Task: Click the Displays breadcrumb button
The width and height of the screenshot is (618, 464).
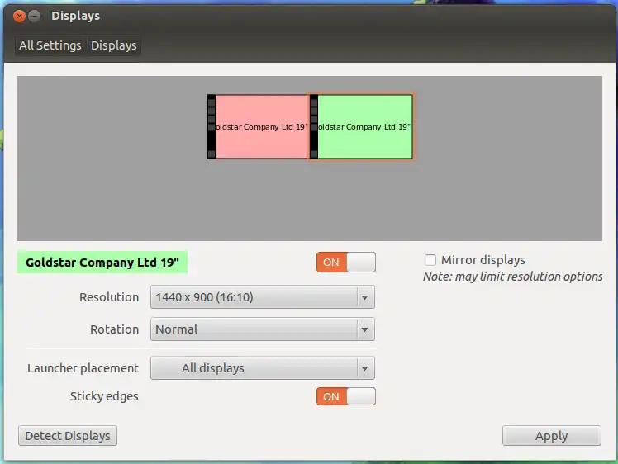Action: pyautogui.click(x=113, y=45)
